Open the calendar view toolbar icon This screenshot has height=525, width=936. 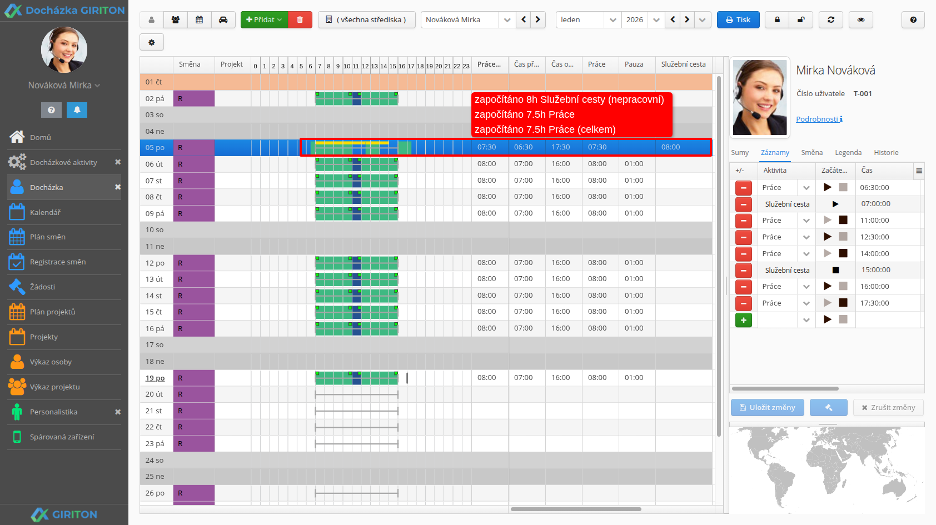coord(200,20)
